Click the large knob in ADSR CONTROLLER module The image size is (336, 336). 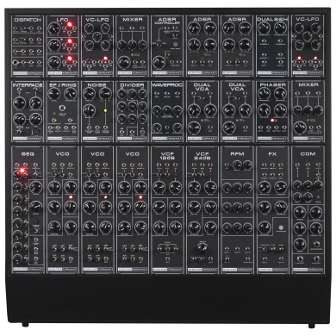coord(159,62)
